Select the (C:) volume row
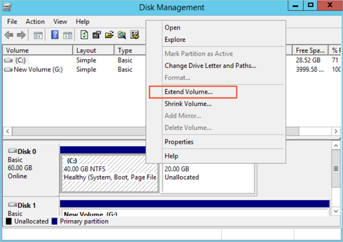 tap(74, 60)
